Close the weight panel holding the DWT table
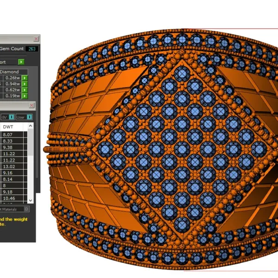This screenshot has width=278, height=278. click(x=32, y=105)
